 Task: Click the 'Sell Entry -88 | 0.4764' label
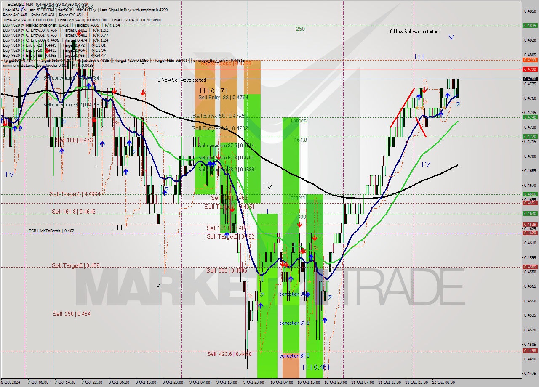223,98
